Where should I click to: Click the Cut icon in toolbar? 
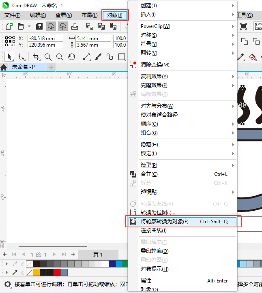tap(89, 26)
